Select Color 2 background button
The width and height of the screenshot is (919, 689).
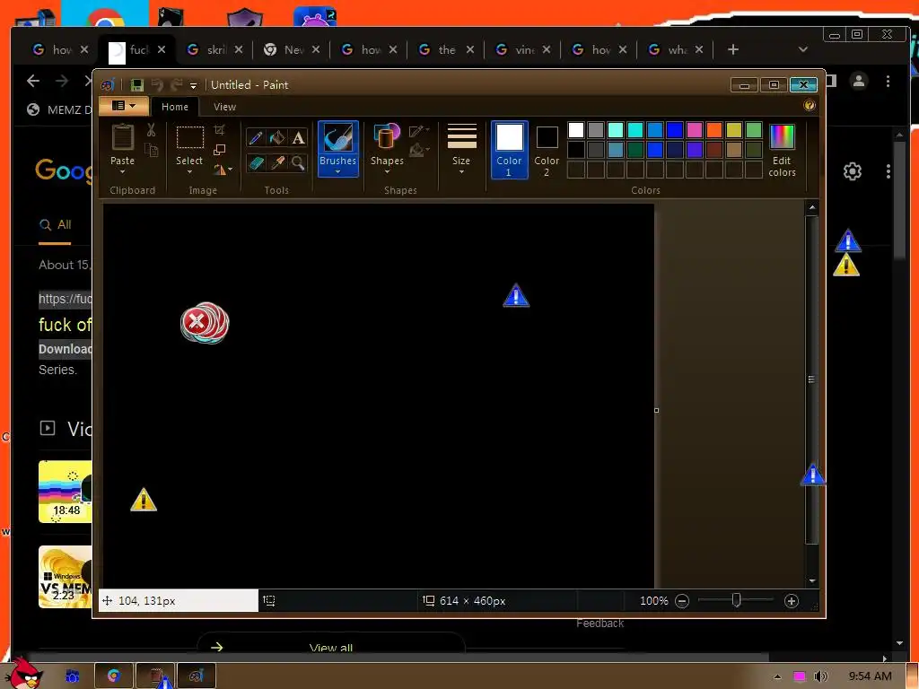click(x=547, y=150)
